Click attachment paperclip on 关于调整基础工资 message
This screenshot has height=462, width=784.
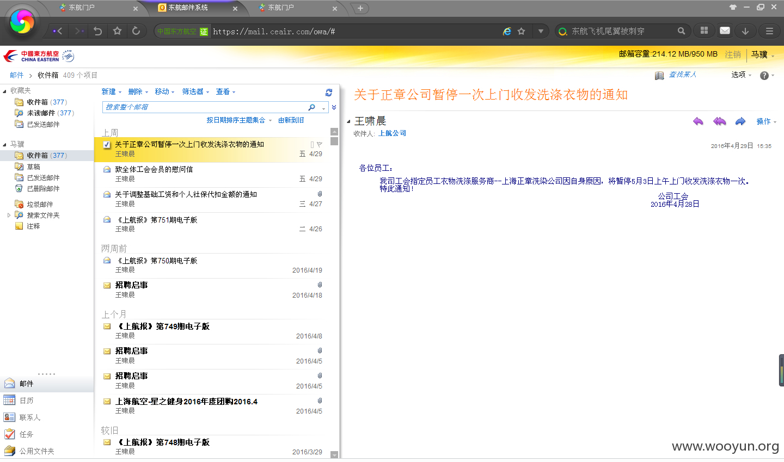pyautogui.click(x=320, y=194)
